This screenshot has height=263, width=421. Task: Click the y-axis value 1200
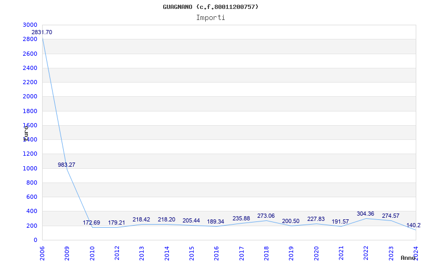[30, 154]
